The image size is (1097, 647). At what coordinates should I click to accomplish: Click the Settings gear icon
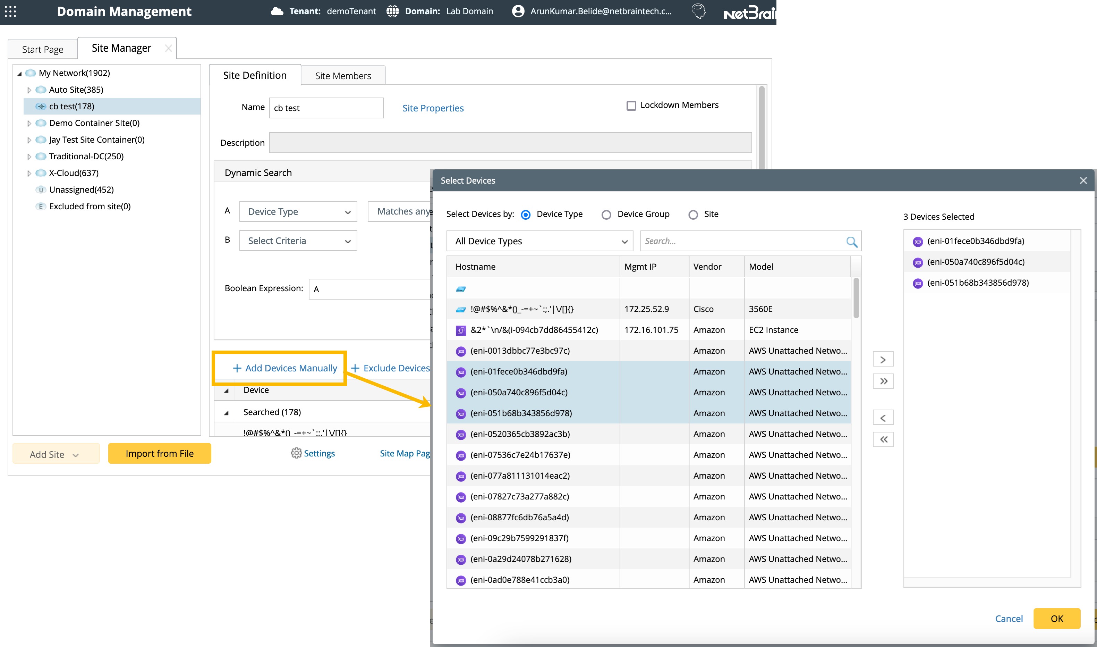point(296,453)
